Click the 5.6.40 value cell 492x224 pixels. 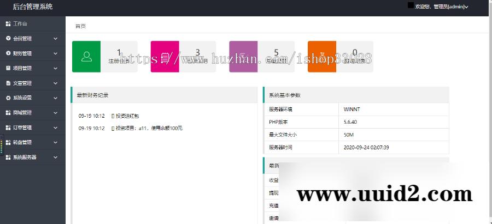click(x=394, y=122)
